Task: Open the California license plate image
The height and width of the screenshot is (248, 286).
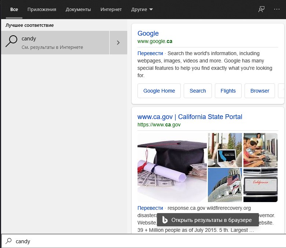Action: (260, 185)
